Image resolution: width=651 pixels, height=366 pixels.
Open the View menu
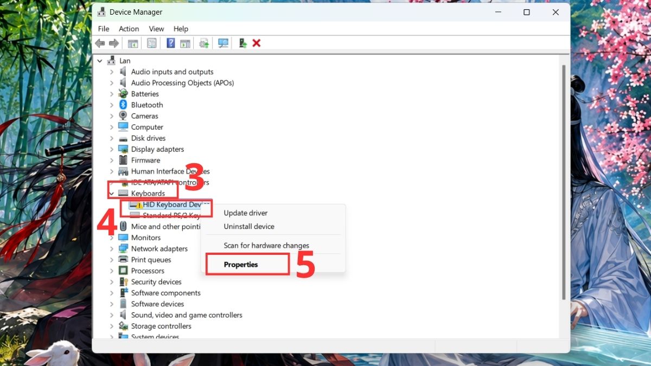(156, 29)
